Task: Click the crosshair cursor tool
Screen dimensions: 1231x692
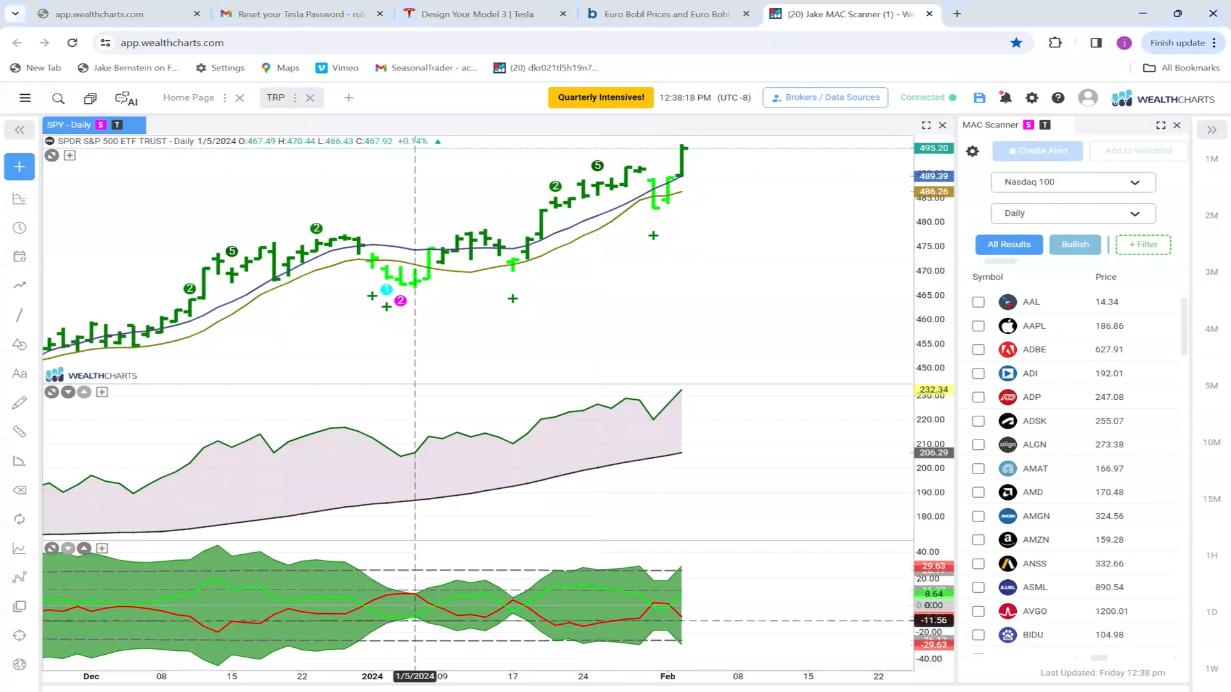Action: click(x=19, y=635)
